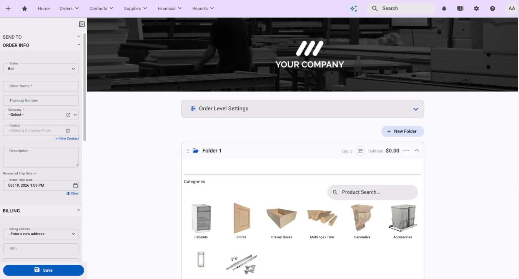Collapse Folder 1 with chevron
The image size is (519, 279).
click(417, 151)
